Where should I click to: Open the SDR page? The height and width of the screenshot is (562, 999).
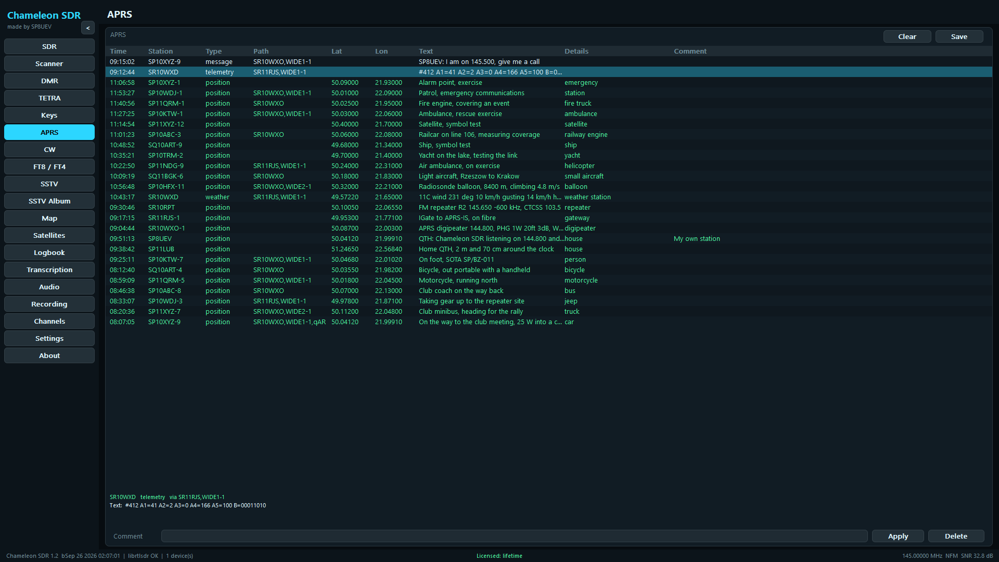coord(49,46)
